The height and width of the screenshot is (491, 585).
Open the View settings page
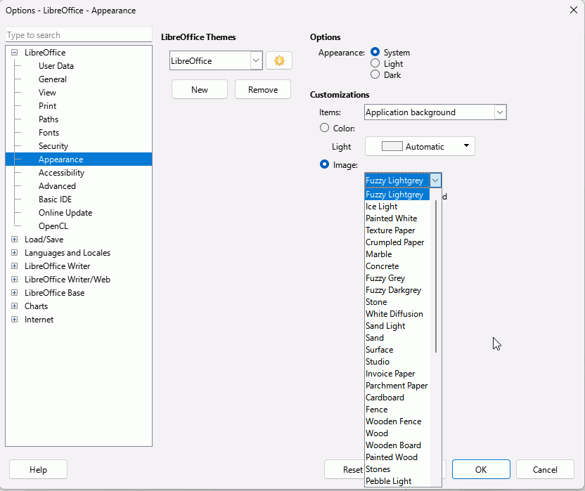point(47,93)
